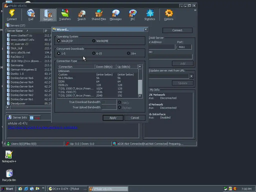Click the red S system tray icon
Image resolution: width=256 pixels, height=192 pixels.
pyautogui.click(x=235, y=189)
